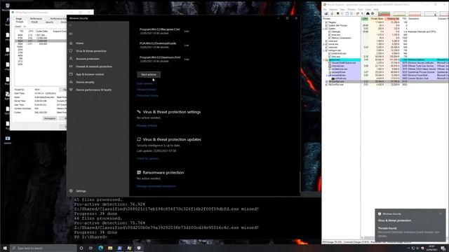Switch to the Security tab in Properties
The image size is (449, 252).
pos(49,22)
